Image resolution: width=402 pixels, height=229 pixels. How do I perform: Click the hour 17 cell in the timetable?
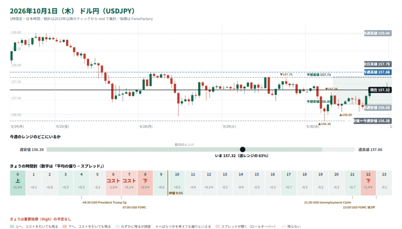[289, 183]
